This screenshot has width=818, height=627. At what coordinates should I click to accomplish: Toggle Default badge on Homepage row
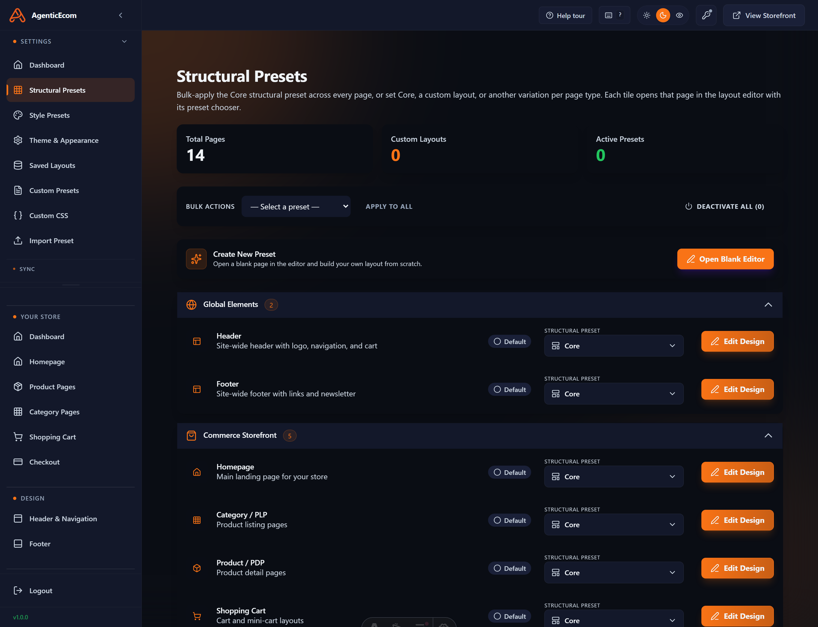click(510, 472)
